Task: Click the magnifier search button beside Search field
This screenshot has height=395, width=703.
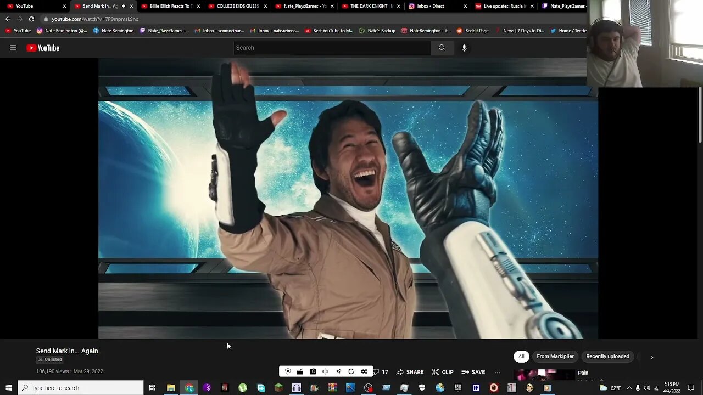Action: tap(442, 48)
